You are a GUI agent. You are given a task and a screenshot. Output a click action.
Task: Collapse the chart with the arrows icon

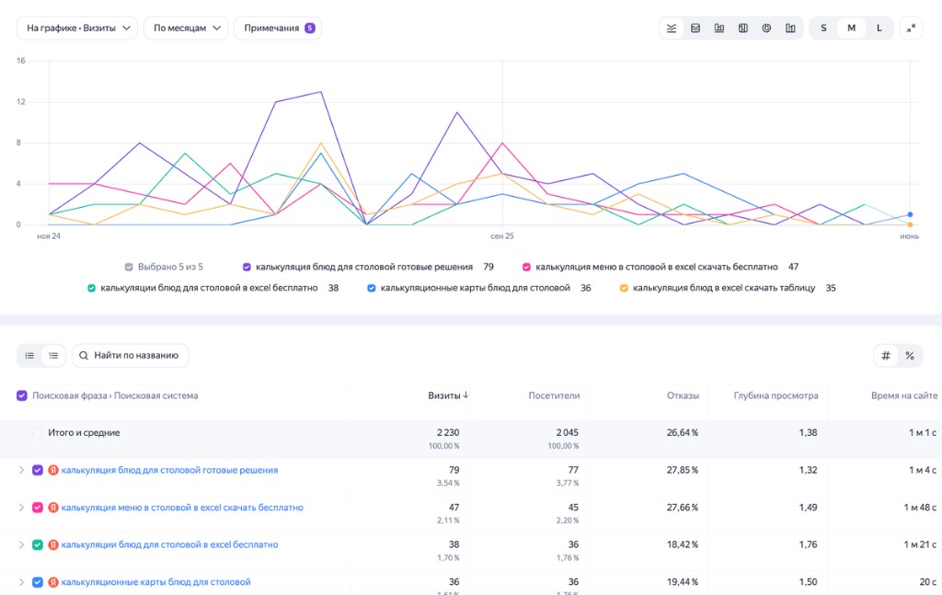coord(912,29)
